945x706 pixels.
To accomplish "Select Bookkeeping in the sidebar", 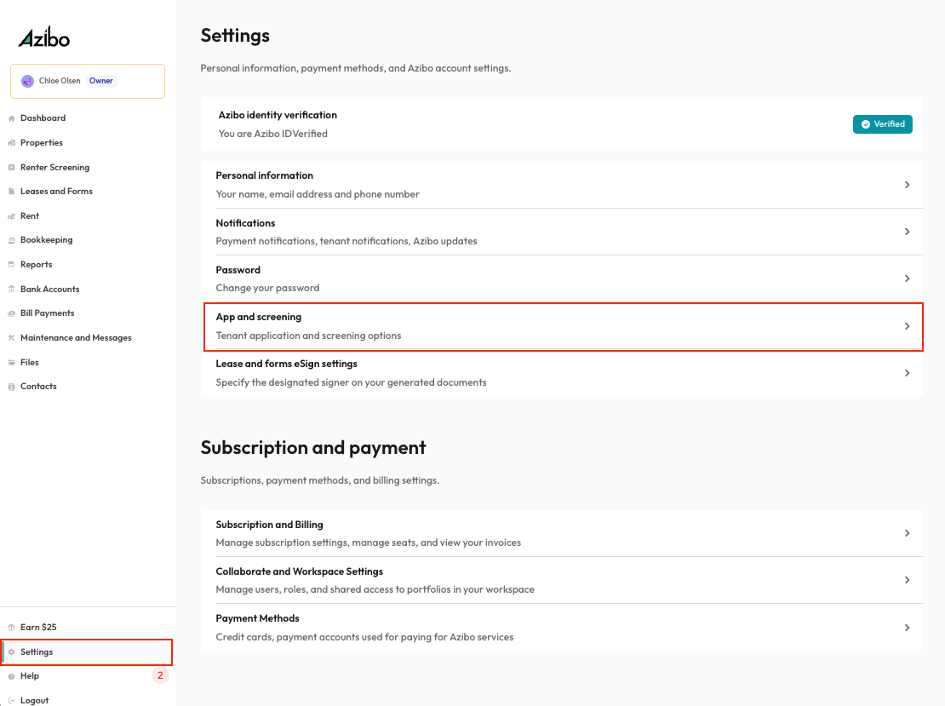I will 47,240.
